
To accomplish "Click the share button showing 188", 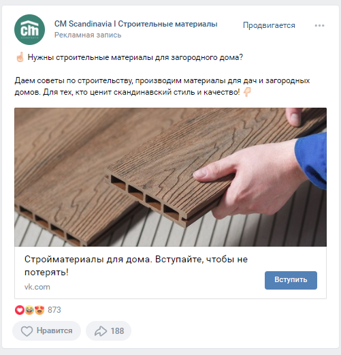I will coord(108,330).
